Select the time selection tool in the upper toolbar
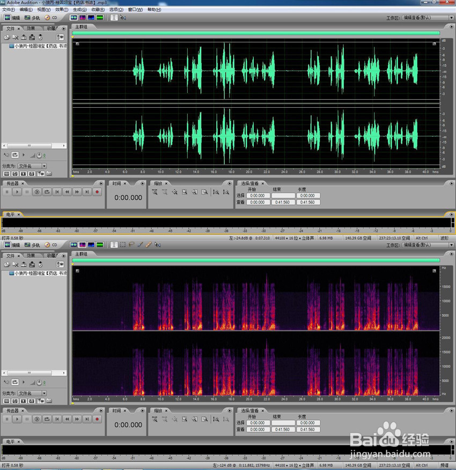The image size is (456, 470). point(114,18)
